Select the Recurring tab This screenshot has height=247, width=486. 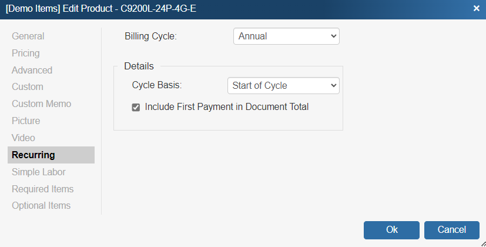[33, 155]
